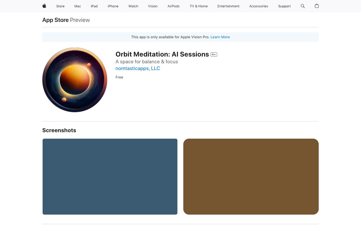
Task: Open the Entertainment menu item
Action: pos(228,6)
